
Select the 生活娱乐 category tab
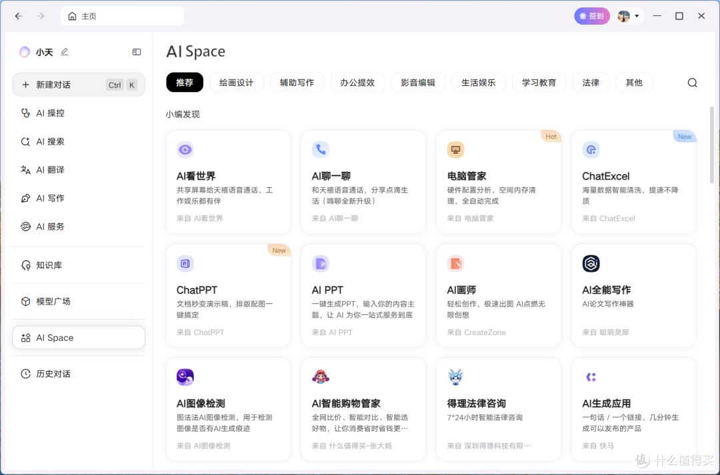479,83
